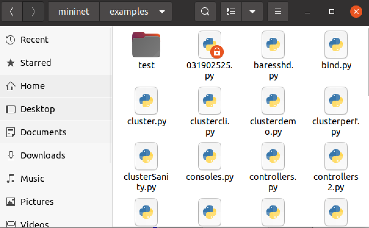Open Desktop in the sidebar

[56, 109]
